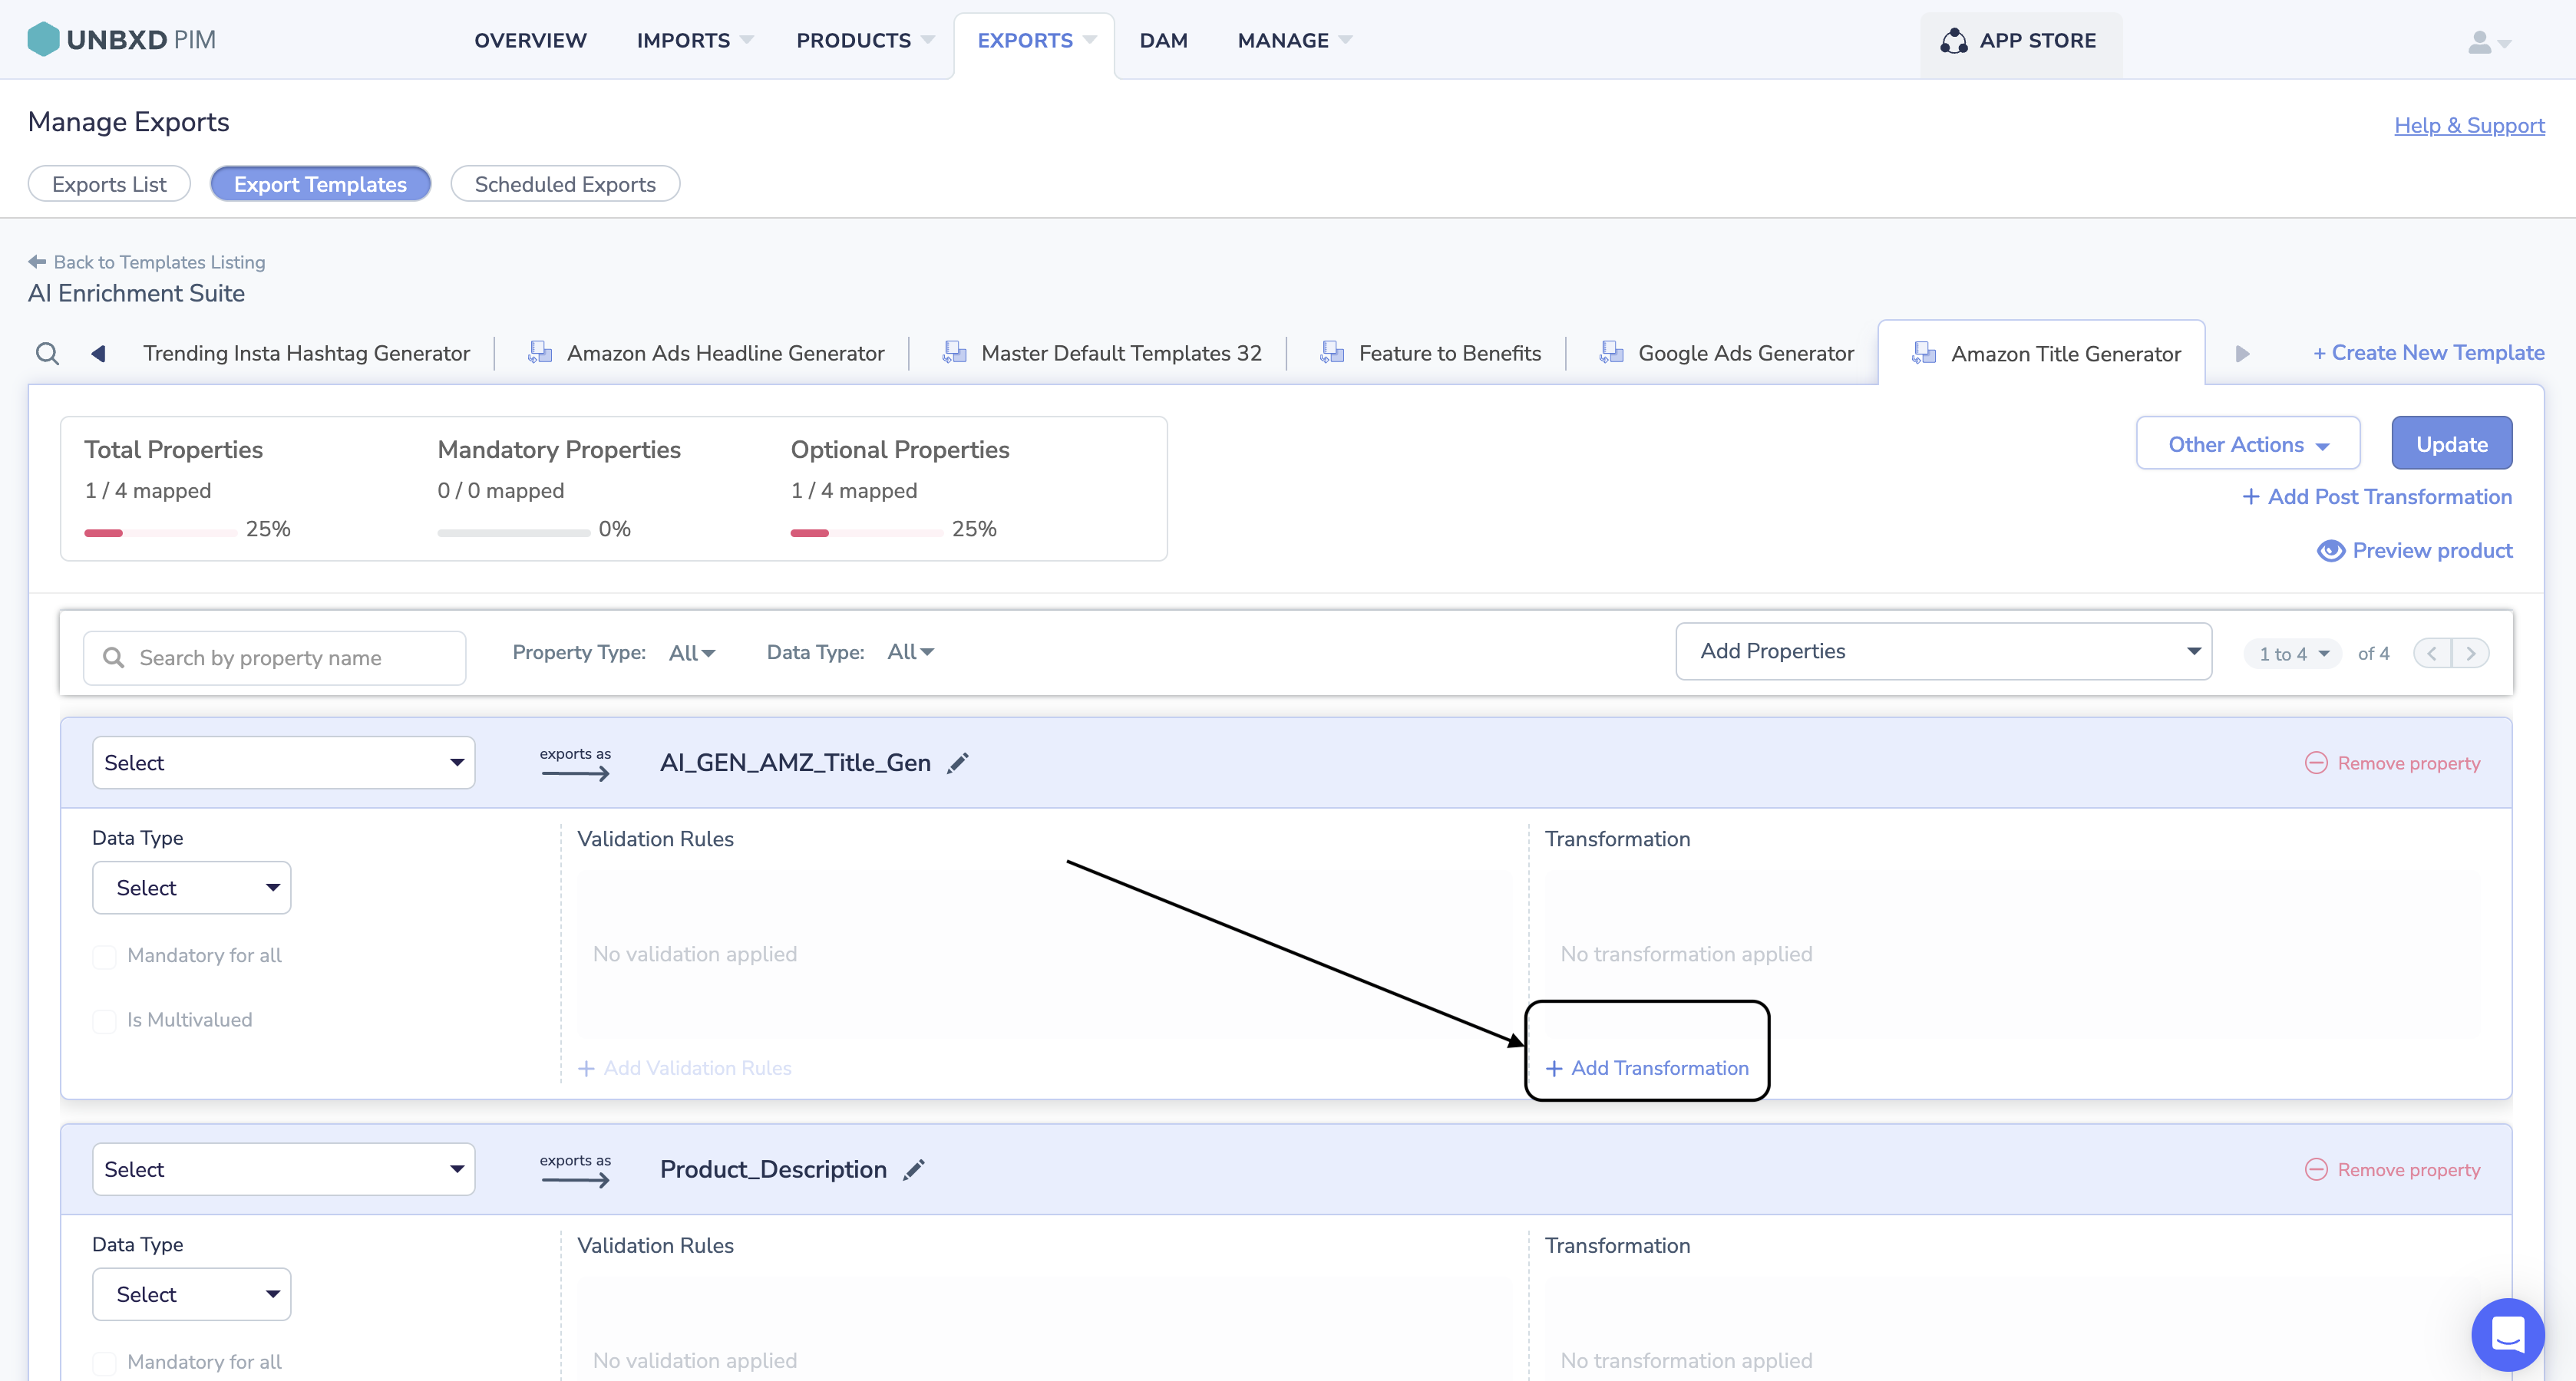Open the Data Type All filter
The image size is (2576, 1381).
(x=911, y=651)
